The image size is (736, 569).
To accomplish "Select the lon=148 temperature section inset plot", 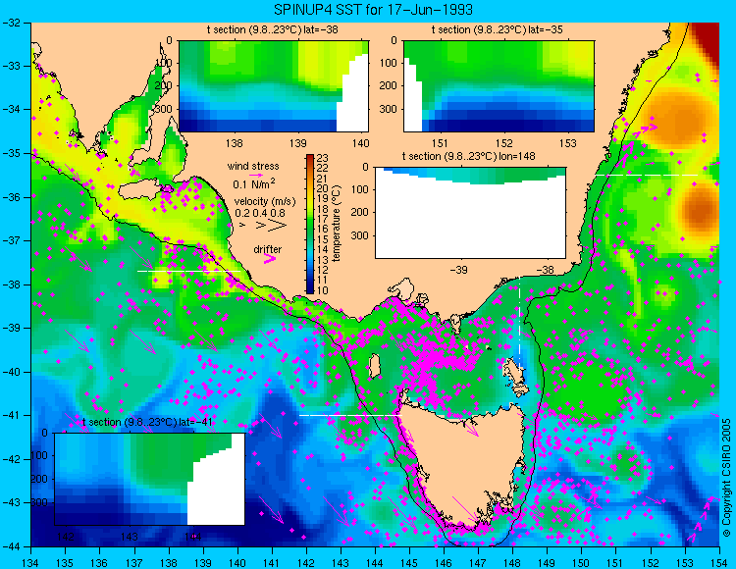I will pos(471,213).
